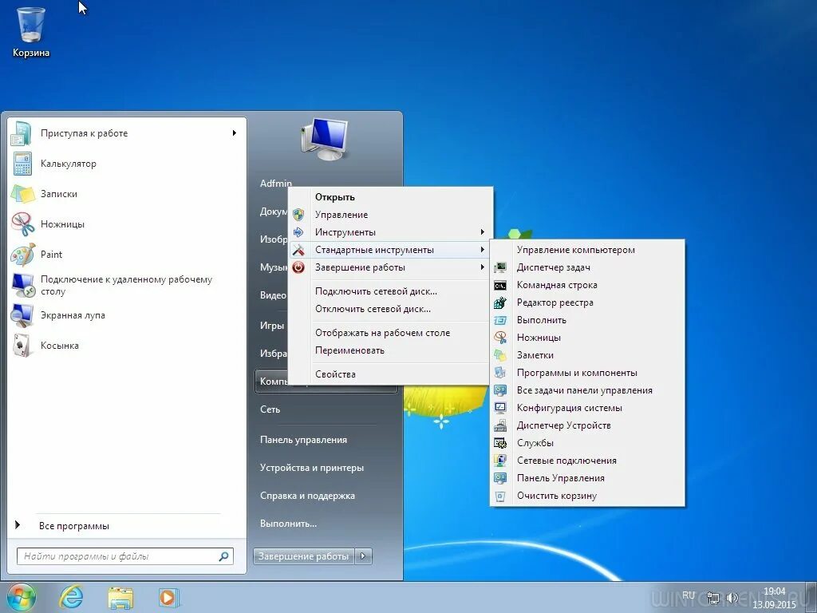Click the Registry Editor (Редактор реестра) icon
The width and height of the screenshot is (817, 613).
pos(500,303)
